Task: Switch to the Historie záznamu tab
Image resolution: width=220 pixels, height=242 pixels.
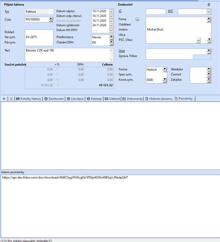Action: [x=159, y=99]
